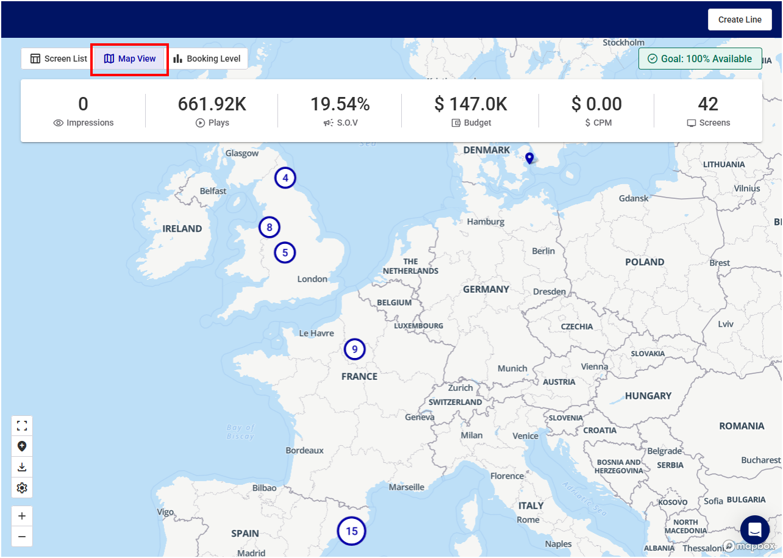
Task: Zoom out with the minus button
Action: tap(22, 537)
